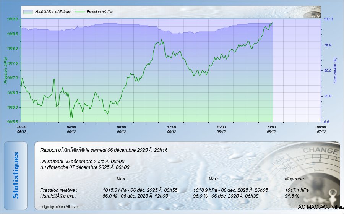Select the Pression relative legend label
The height and width of the screenshot is (214, 344).
pyautogui.click(x=100, y=12)
